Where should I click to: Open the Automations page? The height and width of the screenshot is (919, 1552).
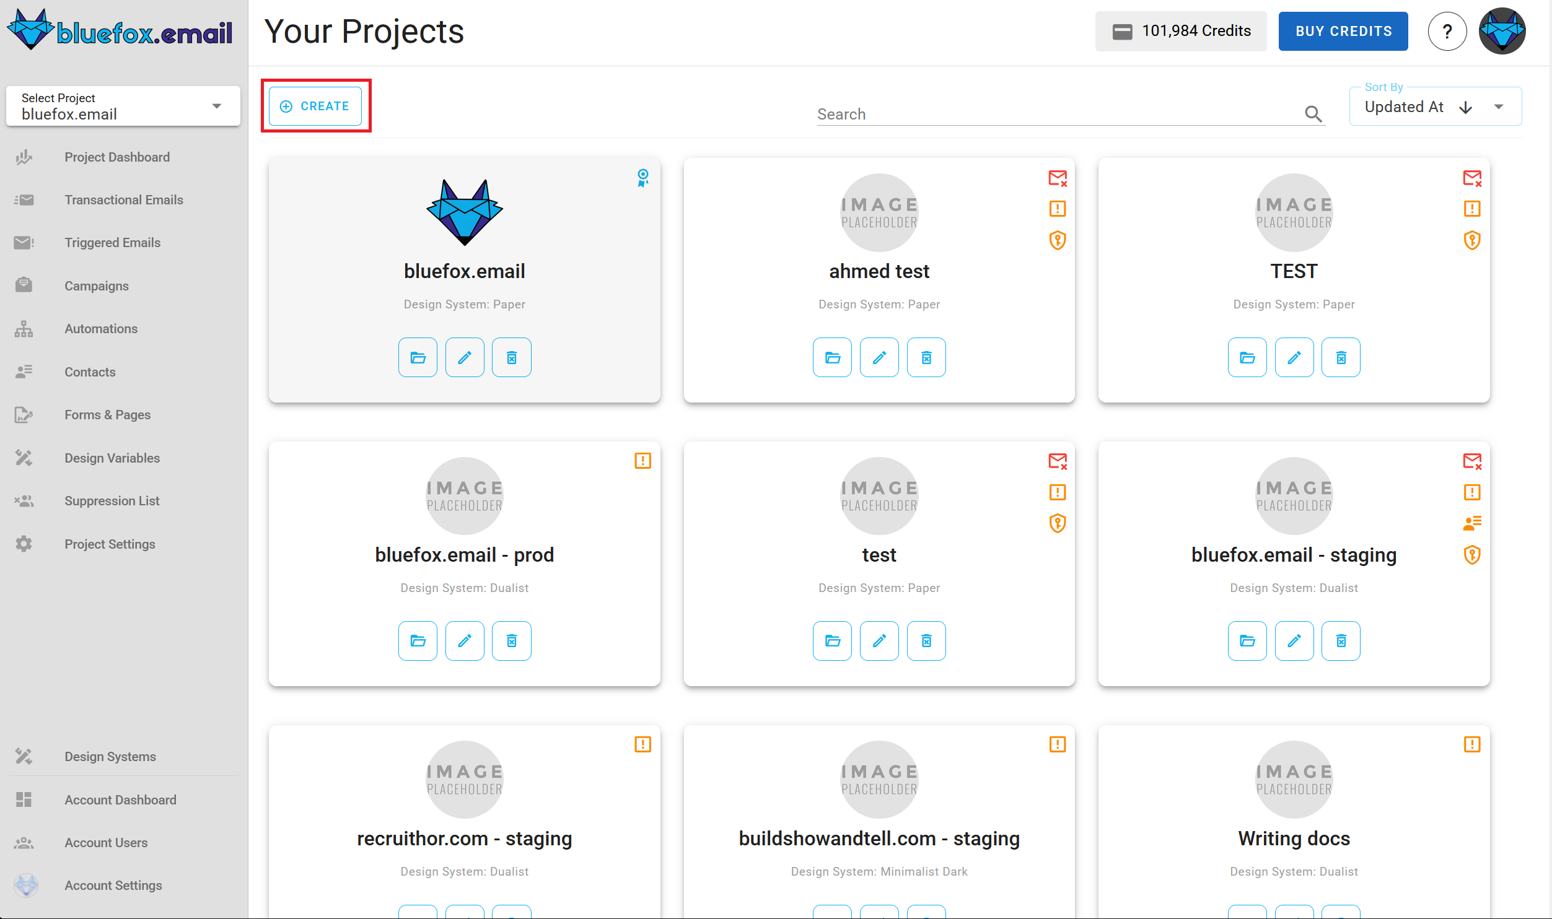point(101,328)
